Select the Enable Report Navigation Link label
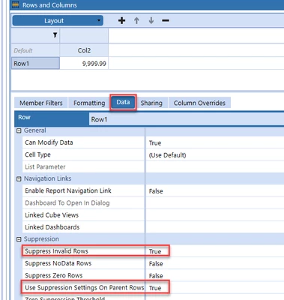 tap(68, 190)
